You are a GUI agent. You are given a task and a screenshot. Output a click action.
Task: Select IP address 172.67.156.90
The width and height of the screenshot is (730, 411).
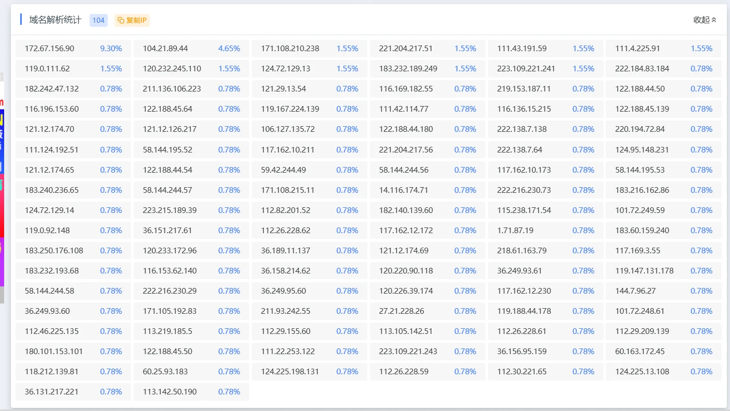50,49
